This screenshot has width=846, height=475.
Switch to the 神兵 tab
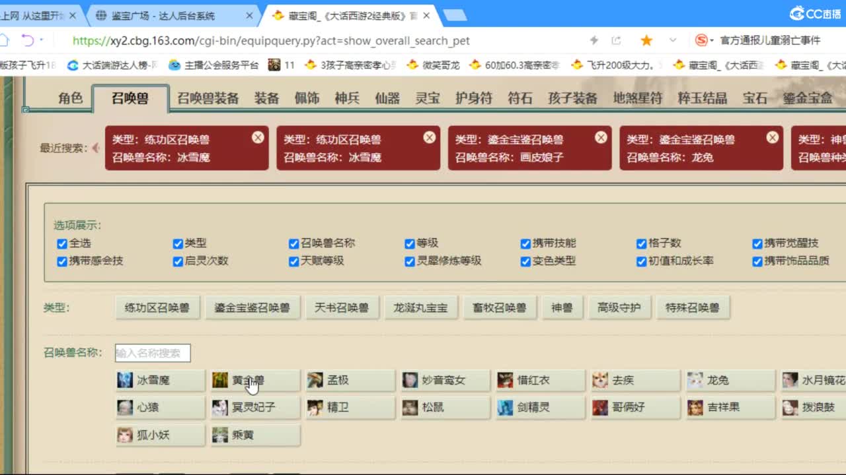click(x=347, y=98)
